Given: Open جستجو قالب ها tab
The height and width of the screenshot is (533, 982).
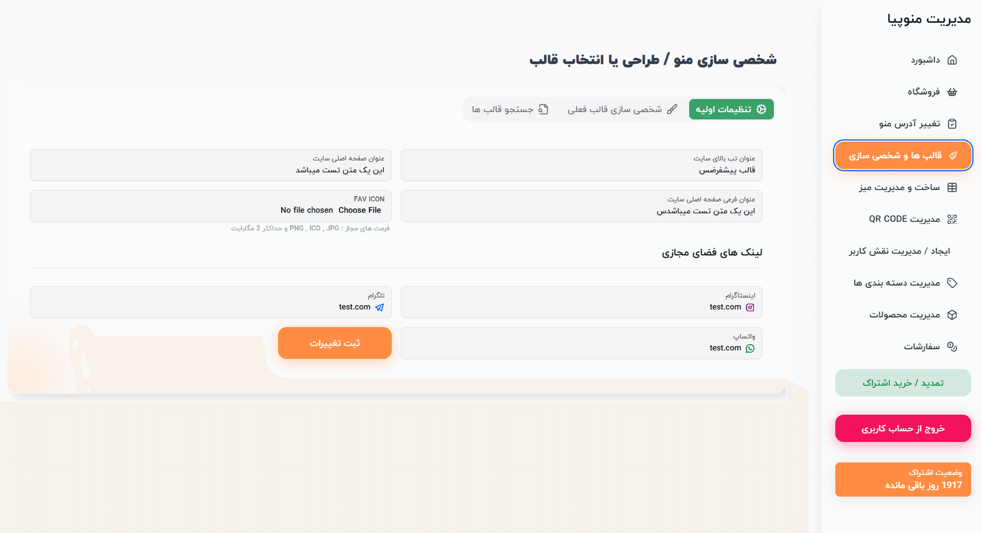Looking at the screenshot, I should 510,109.
